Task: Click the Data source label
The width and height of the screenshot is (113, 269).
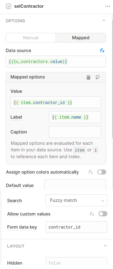Action: [x=18, y=51]
